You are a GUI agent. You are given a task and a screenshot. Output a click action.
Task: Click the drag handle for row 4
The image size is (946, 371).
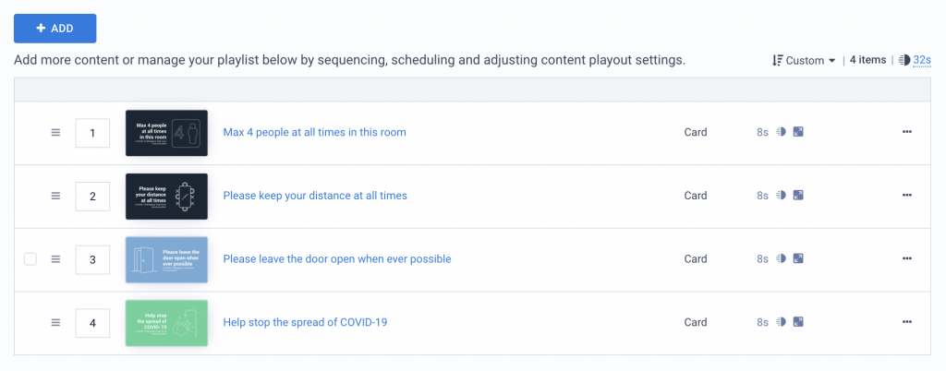pyautogui.click(x=55, y=323)
